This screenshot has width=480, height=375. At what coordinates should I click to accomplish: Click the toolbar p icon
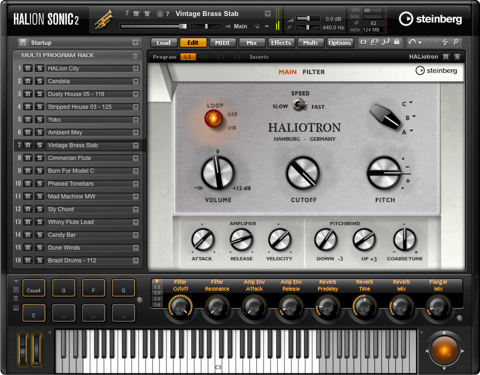[456, 42]
